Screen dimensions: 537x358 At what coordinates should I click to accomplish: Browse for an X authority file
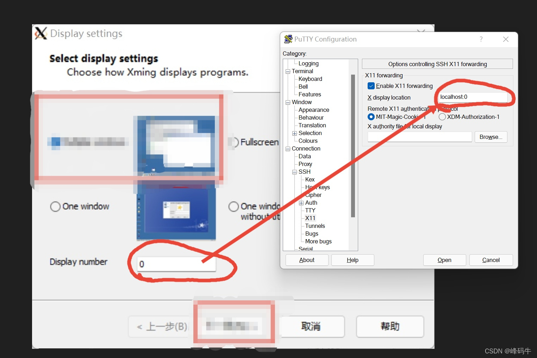tap(491, 137)
